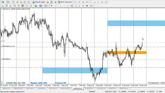Click the New Chart icon
This screenshot has width=165, height=93.
coord(3,2)
